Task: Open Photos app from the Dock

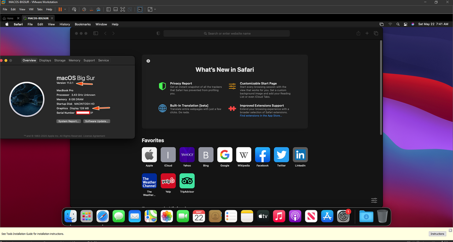Action: click(x=167, y=216)
